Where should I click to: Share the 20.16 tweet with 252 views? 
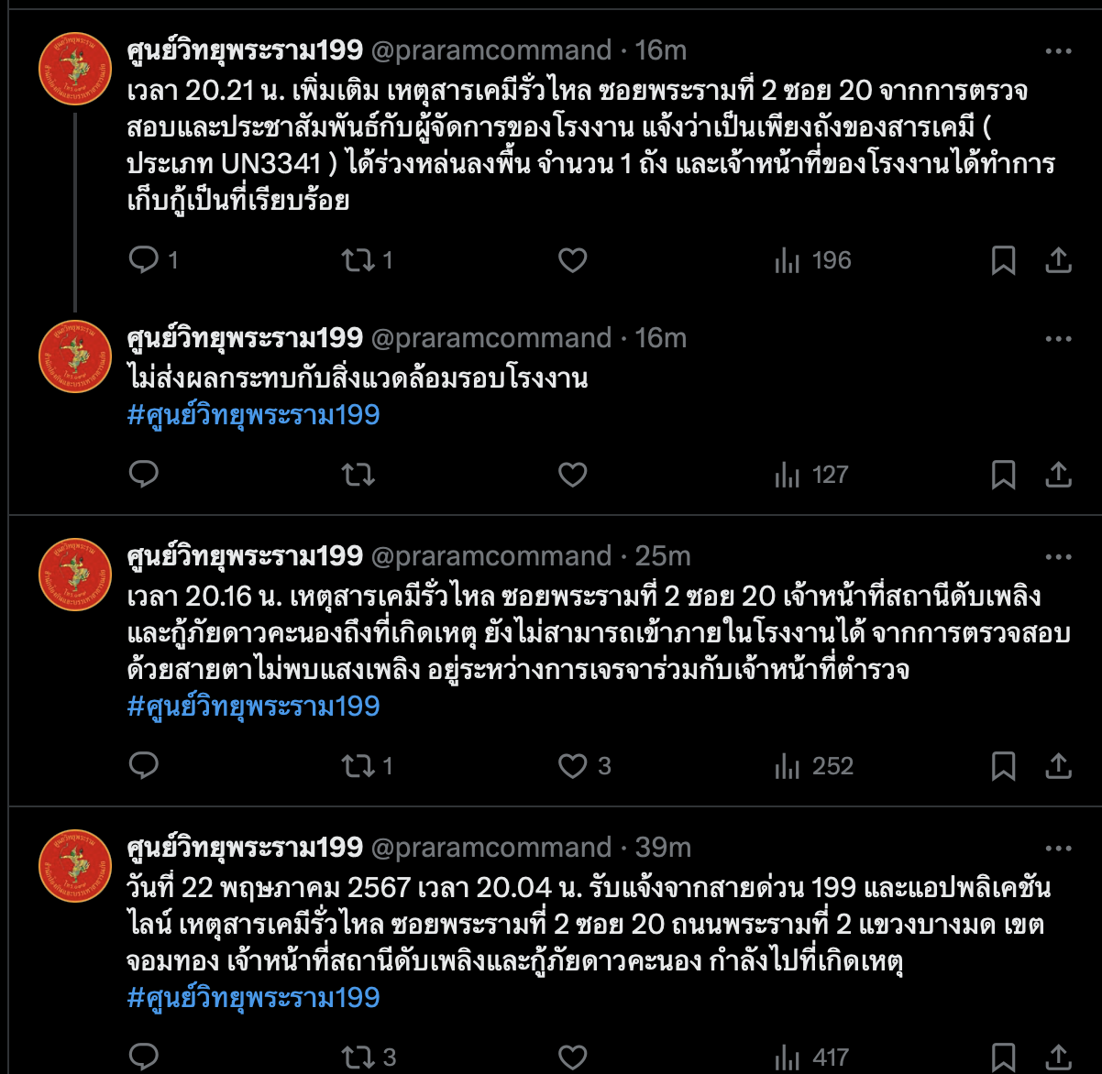point(1058,766)
